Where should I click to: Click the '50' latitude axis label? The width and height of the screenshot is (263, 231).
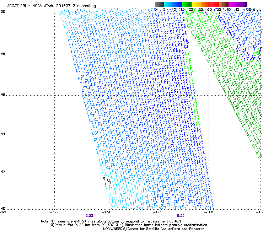[3, 12]
